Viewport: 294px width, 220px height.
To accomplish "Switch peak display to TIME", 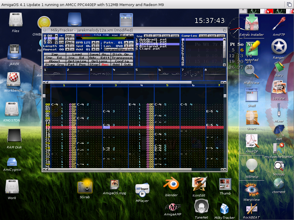I will click(106, 35).
